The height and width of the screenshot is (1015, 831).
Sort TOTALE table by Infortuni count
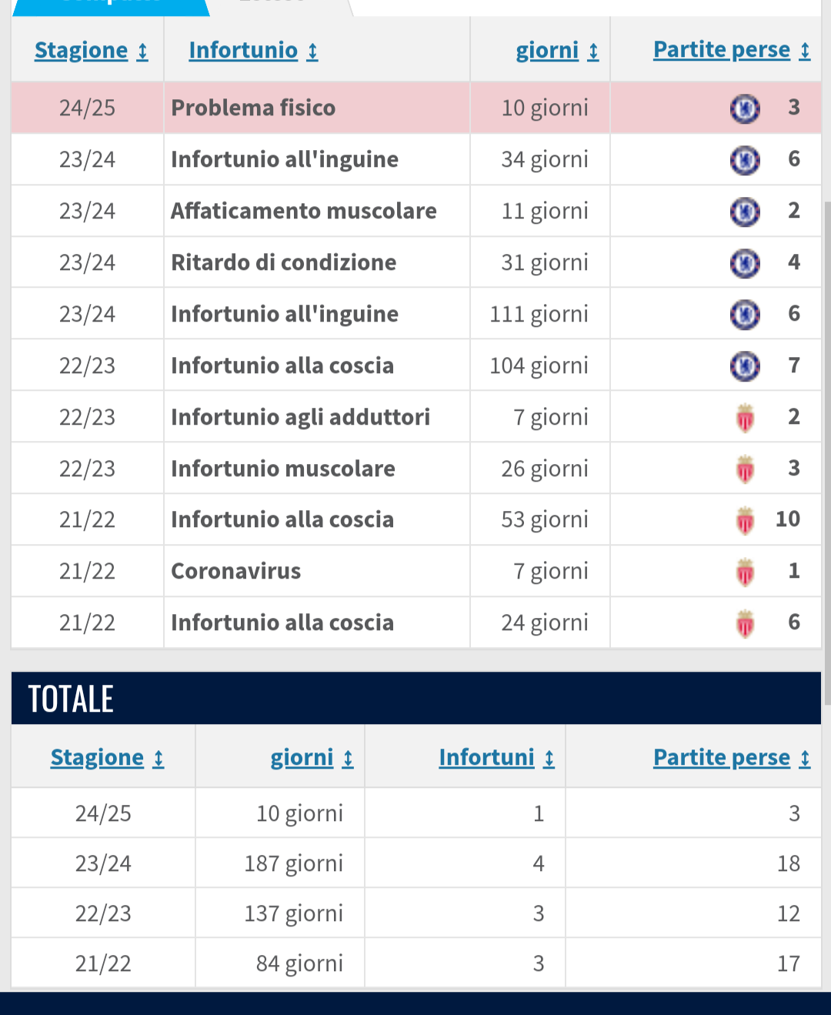point(496,758)
